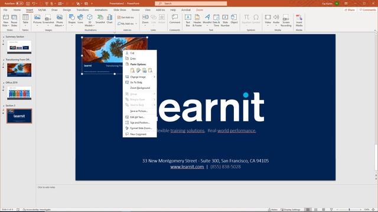Open the My Add-ins dropdown
This screenshot has width=378, height=212.
tap(136, 24)
